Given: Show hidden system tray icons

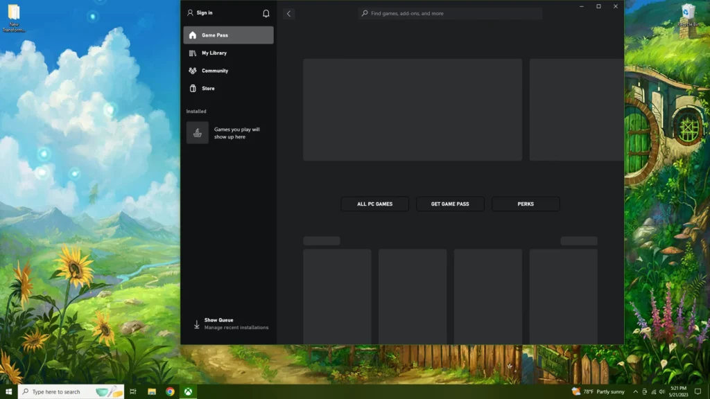Looking at the screenshot, I should pos(635,392).
